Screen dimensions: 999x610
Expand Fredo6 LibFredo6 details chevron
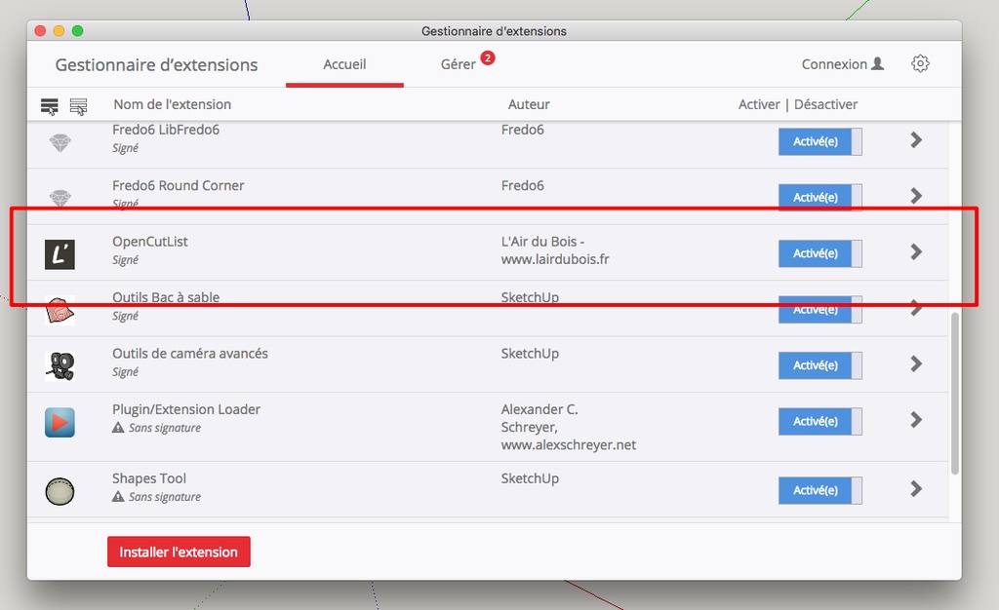(916, 140)
